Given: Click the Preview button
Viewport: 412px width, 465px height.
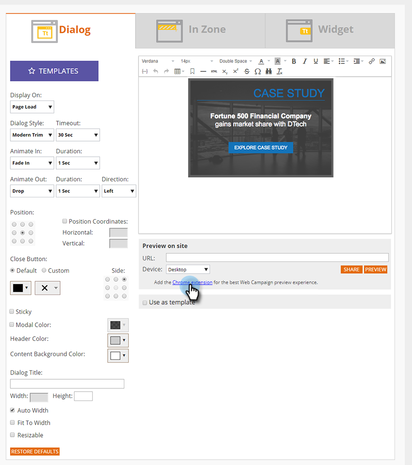Looking at the screenshot, I should [x=376, y=269].
